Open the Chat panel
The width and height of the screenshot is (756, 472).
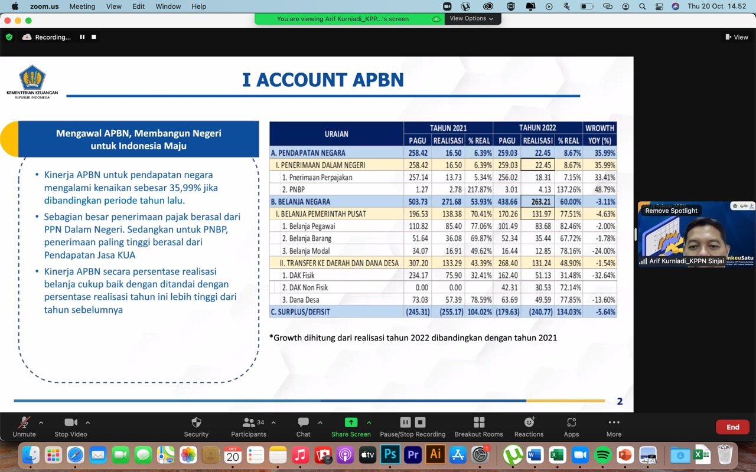(x=303, y=422)
